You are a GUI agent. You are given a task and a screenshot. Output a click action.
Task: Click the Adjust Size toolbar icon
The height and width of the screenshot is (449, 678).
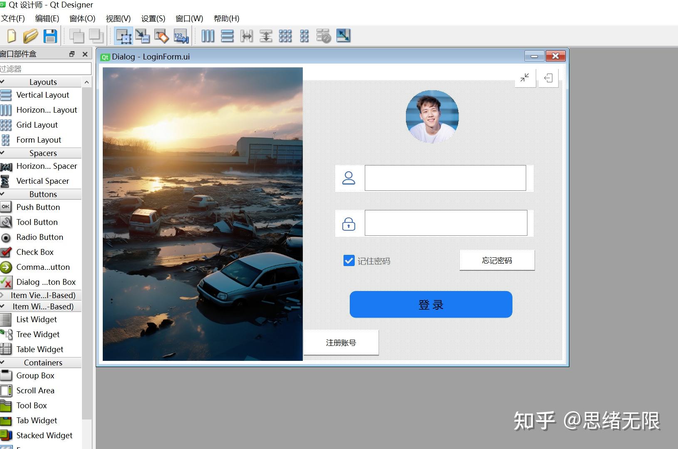point(343,36)
